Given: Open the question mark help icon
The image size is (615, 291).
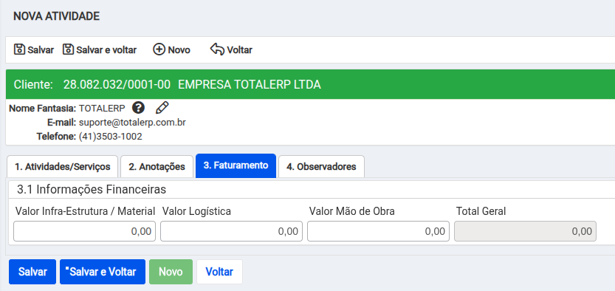Looking at the screenshot, I should coord(138,107).
